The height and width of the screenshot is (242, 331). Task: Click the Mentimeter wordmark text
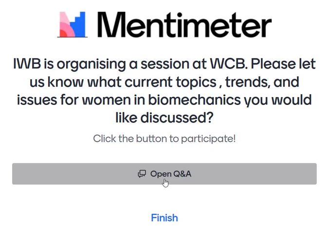[184, 25]
